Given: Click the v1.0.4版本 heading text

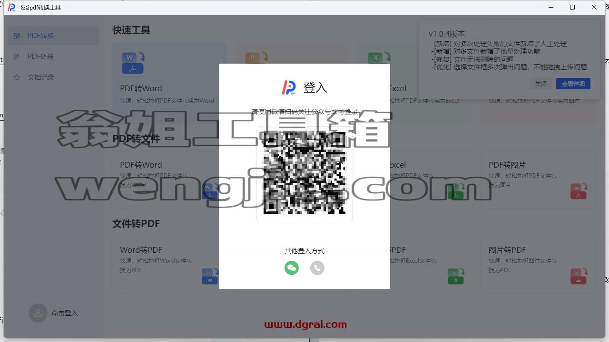Looking at the screenshot, I should 447,34.
